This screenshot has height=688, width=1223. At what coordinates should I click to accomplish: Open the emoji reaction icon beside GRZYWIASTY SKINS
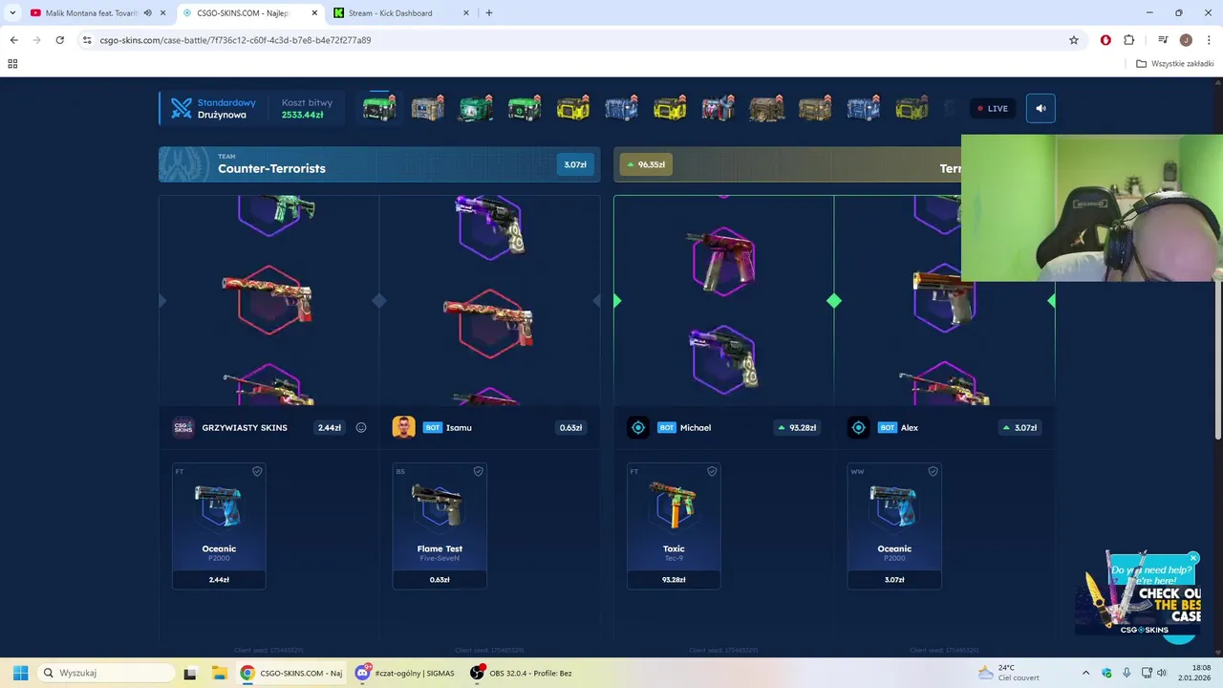pyautogui.click(x=361, y=427)
